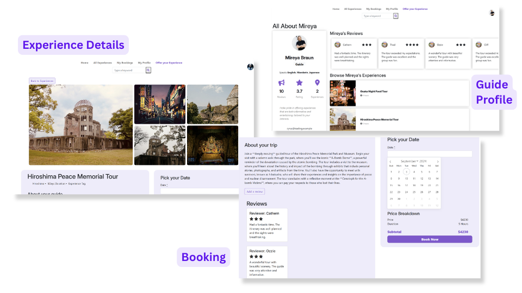The image size is (522, 293).
Task: Open All Experiences on Experience Details nav
Action: click(103, 62)
